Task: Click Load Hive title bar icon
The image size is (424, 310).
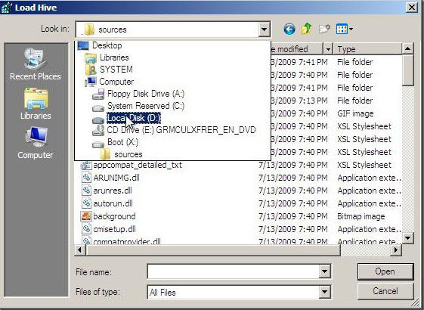Action: pos(7,8)
